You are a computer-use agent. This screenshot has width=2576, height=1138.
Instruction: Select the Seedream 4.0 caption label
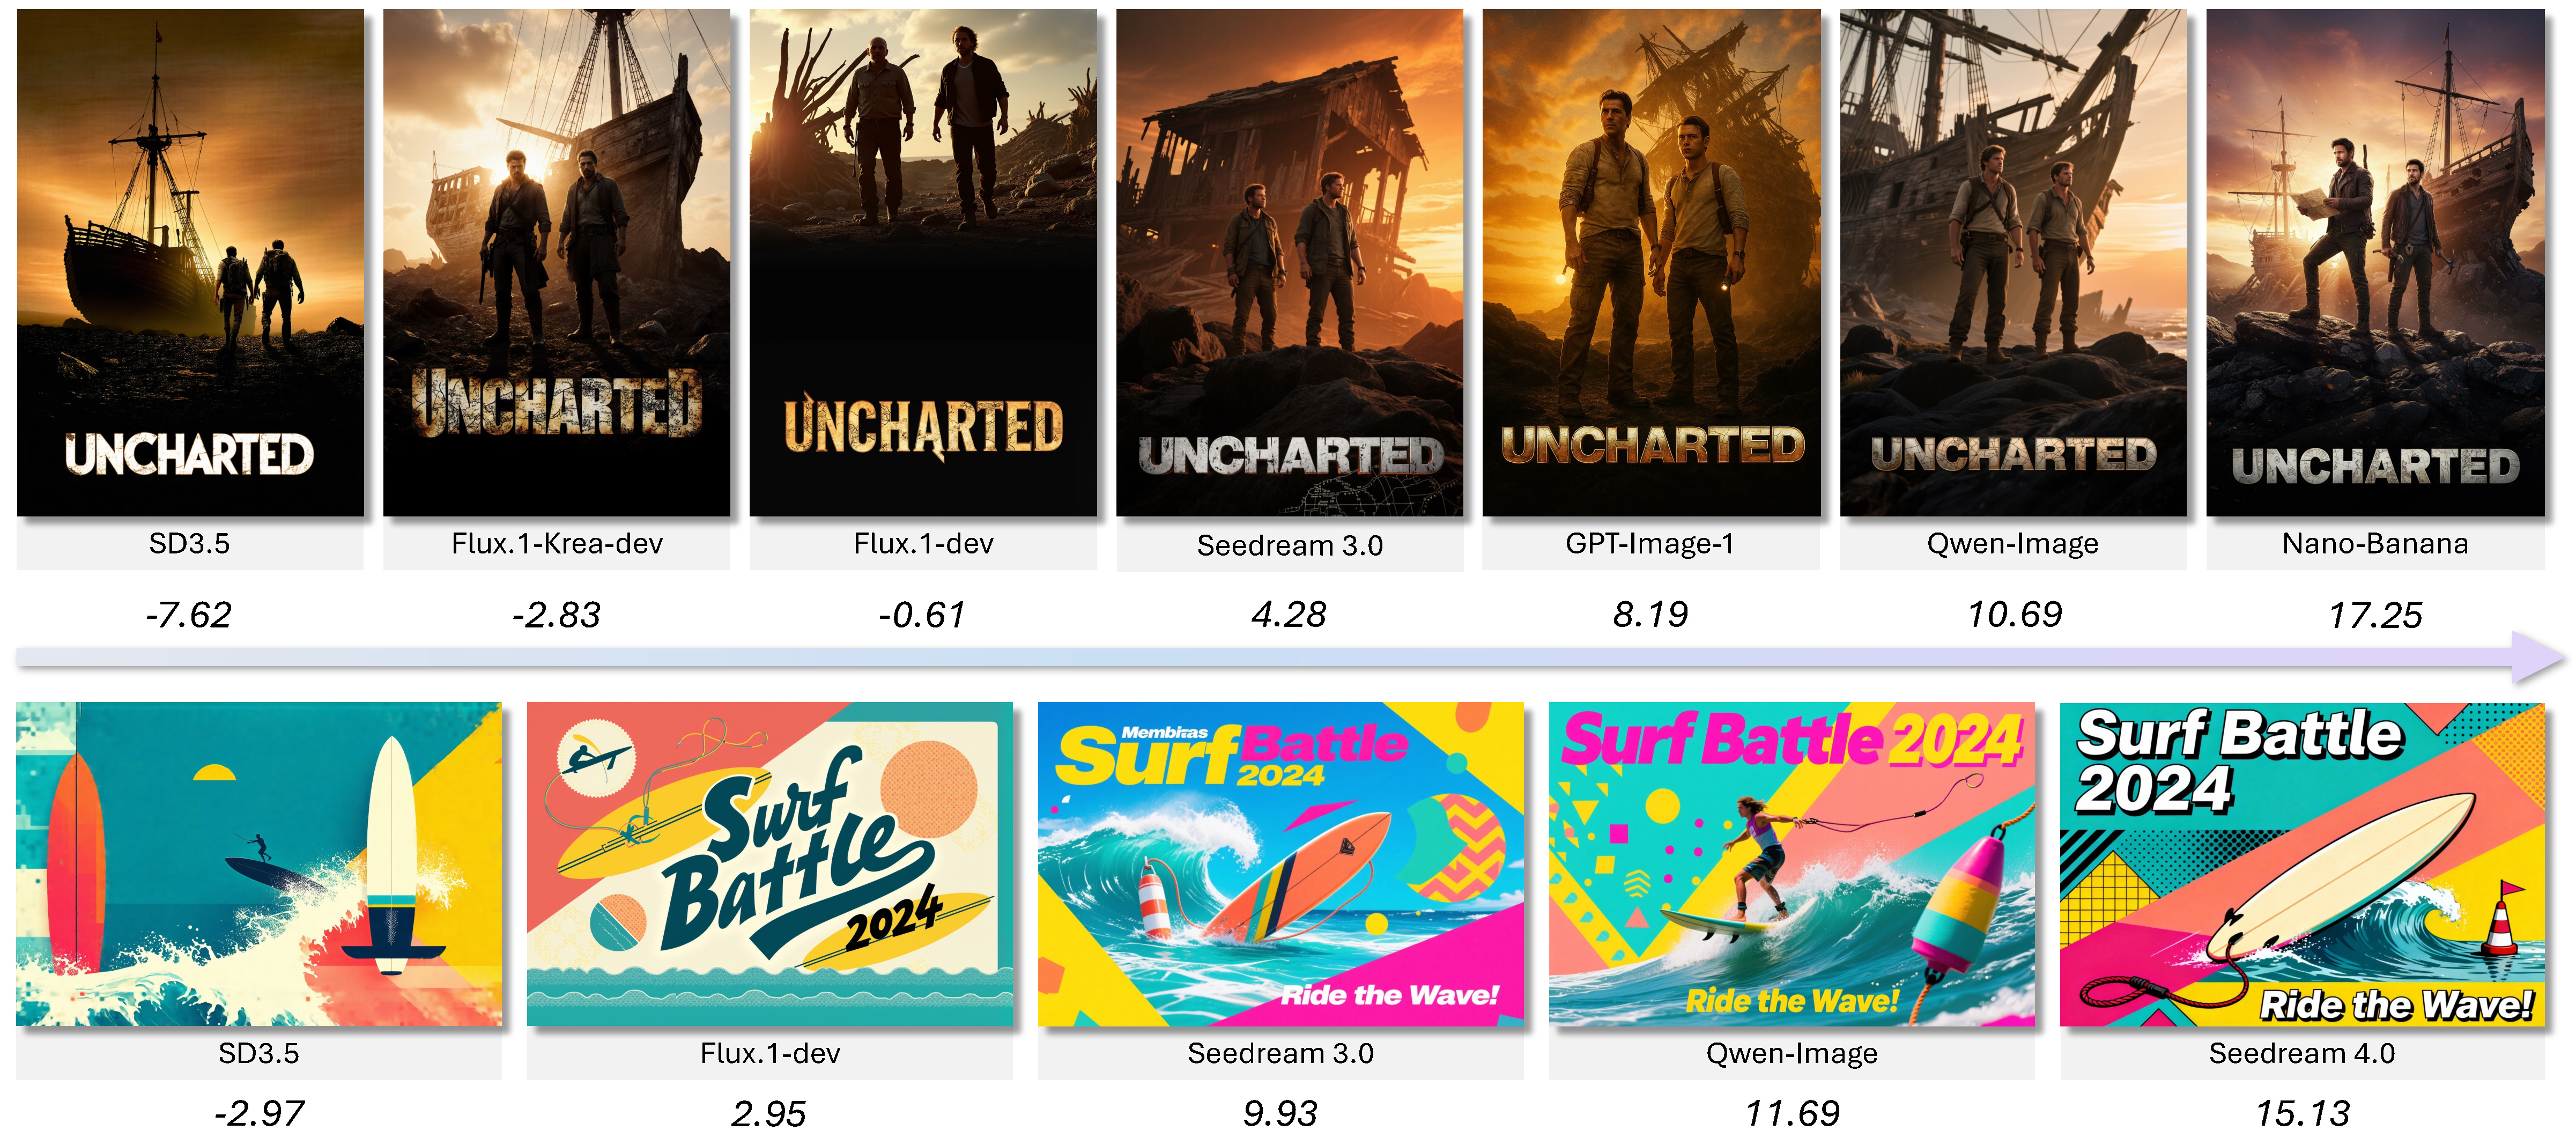(2302, 1053)
